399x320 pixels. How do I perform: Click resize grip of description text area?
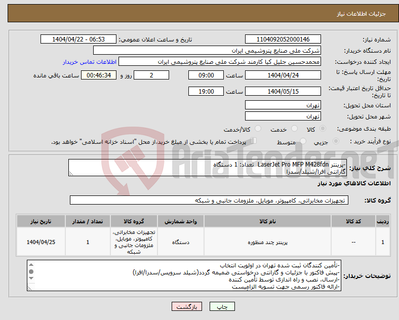coord(71,174)
